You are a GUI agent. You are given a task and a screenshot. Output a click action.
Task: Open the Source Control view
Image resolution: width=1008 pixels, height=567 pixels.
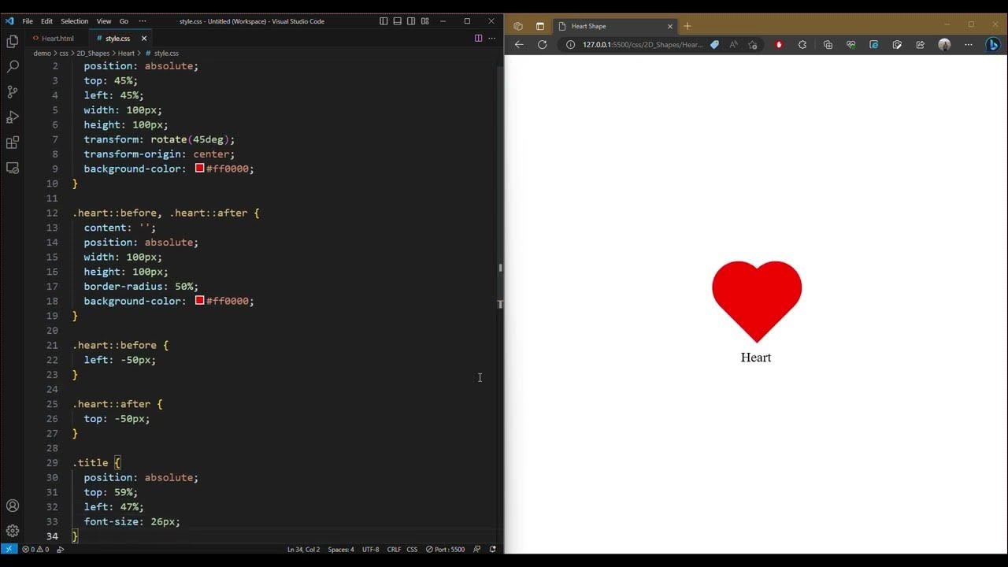click(13, 91)
